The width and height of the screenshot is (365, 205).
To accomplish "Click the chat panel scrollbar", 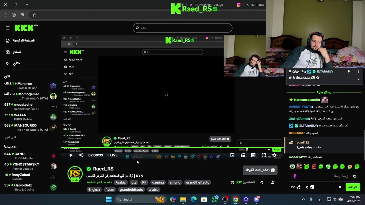I will [364, 145].
